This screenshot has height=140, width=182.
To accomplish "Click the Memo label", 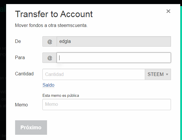I will (21, 105).
